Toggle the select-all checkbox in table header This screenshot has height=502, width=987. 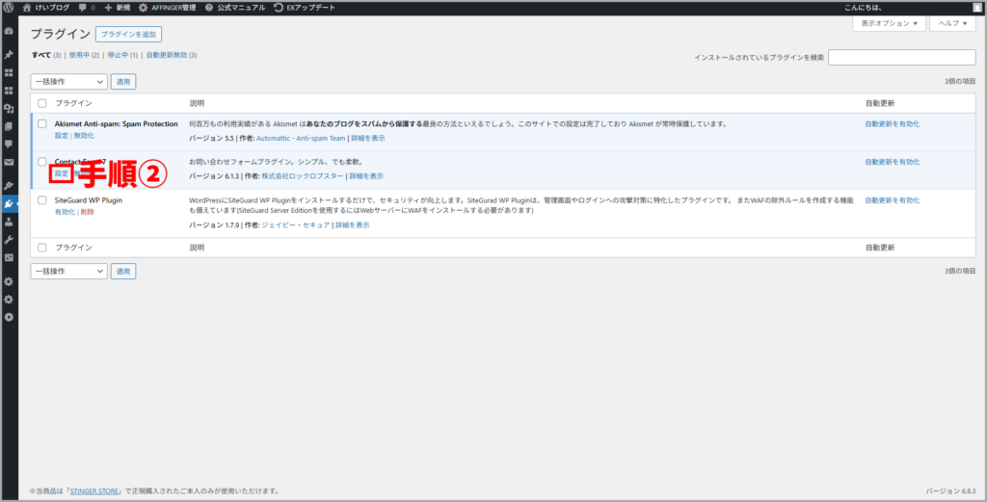[x=41, y=102]
